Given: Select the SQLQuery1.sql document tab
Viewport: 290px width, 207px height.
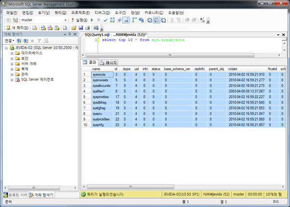Looking at the screenshot, I should [115, 35].
